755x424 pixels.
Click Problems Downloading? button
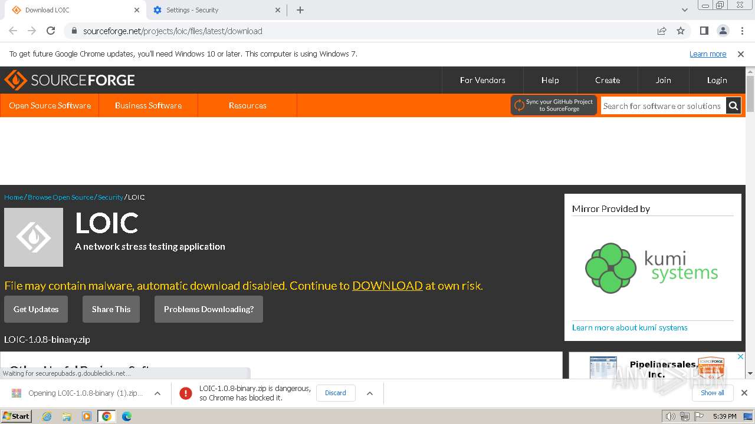coord(209,309)
